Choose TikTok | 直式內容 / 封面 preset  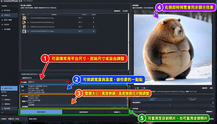click(36, 92)
